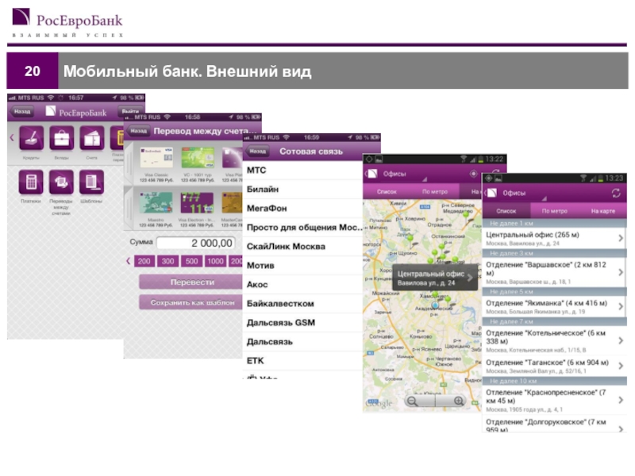
Task: Tap Назад on the Перевод между счетами screen
Action: coord(138,131)
